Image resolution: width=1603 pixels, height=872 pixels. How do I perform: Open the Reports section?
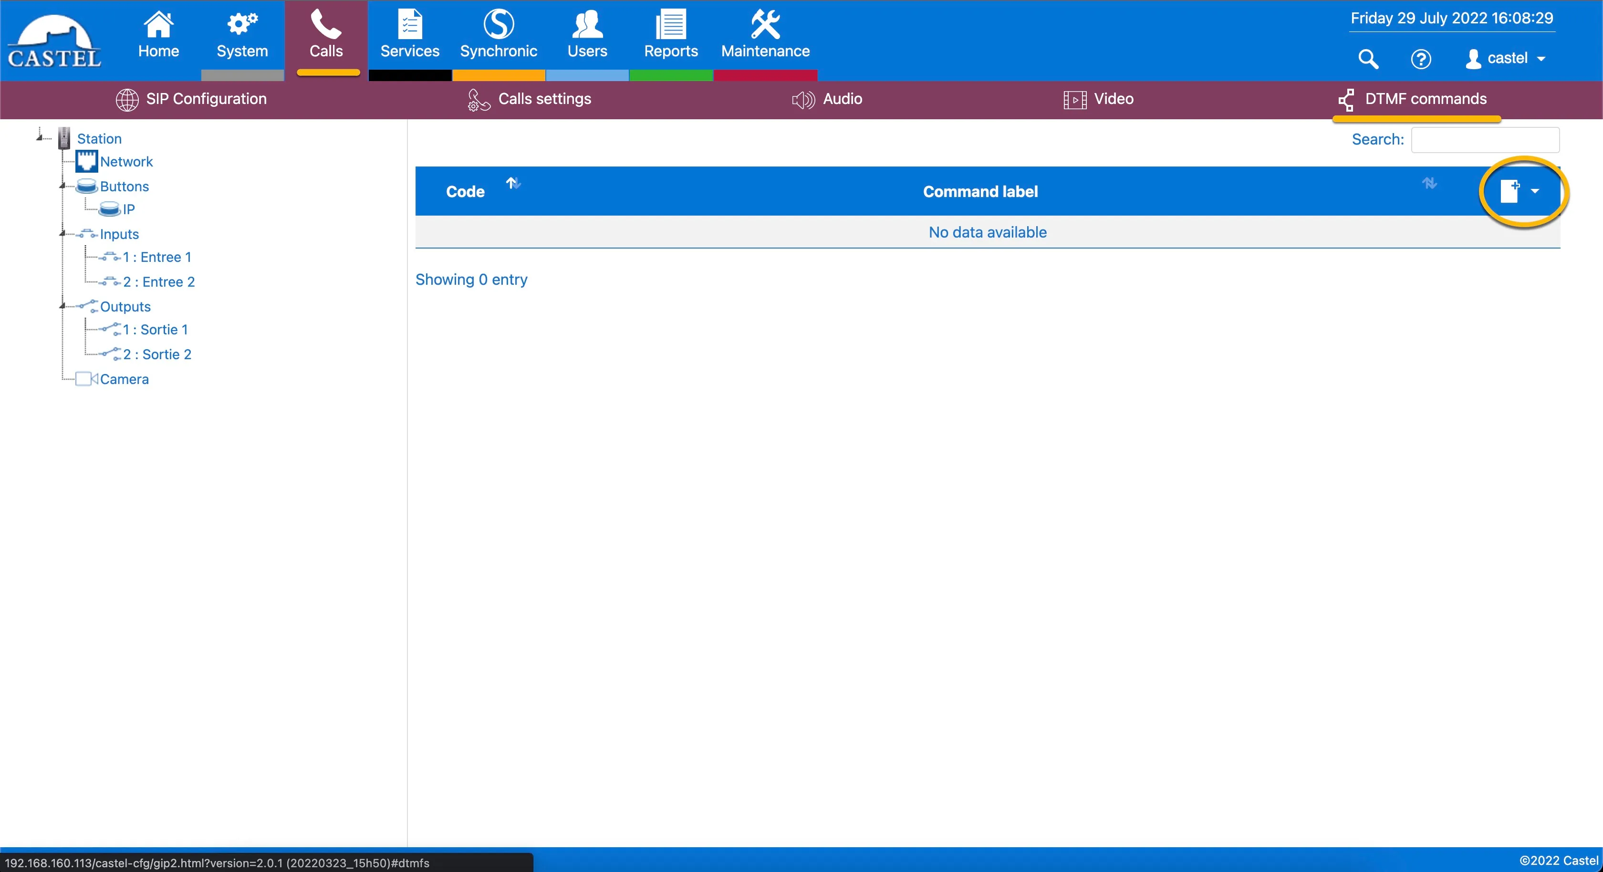pyautogui.click(x=671, y=35)
